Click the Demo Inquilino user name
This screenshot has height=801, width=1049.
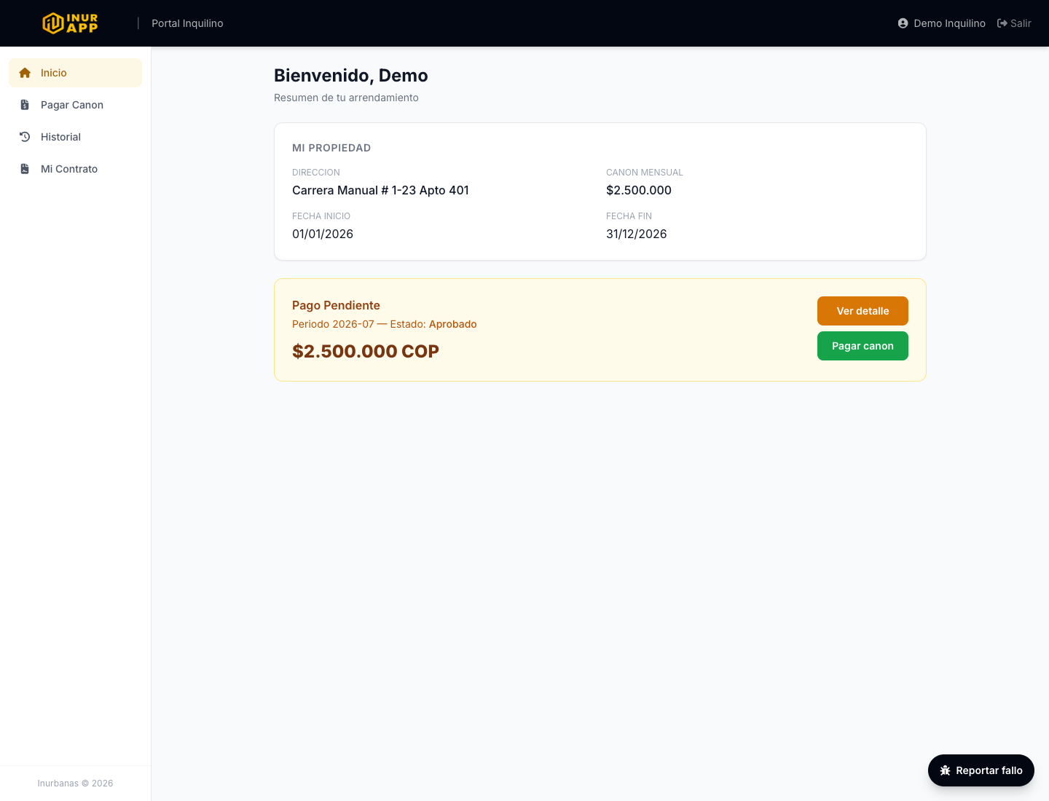(x=949, y=23)
